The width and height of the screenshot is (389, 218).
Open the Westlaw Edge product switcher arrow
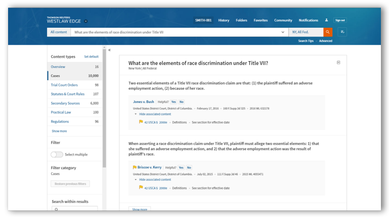tap(86, 21)
